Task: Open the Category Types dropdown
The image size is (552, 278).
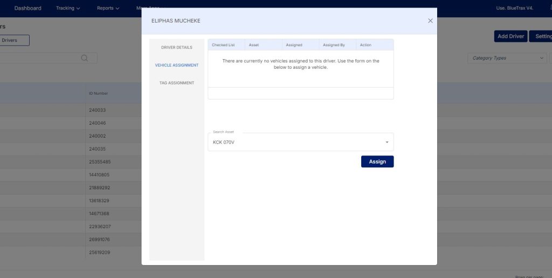Action: point(506,58)
